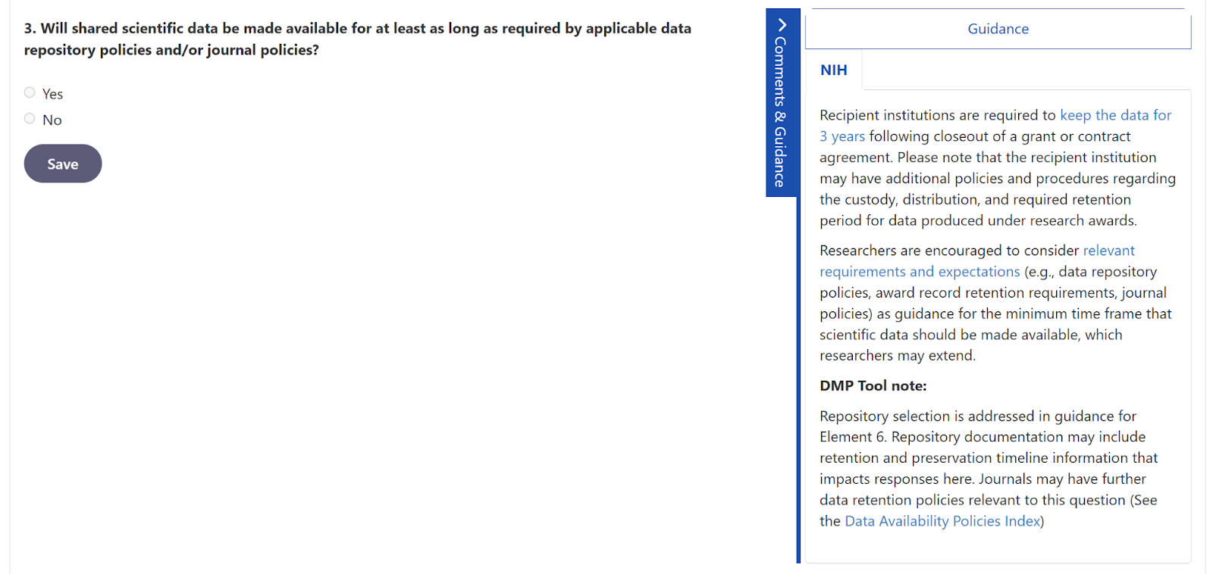Open the Data Availability Policies Index link
Screen dimensions: 1213x574
942,521
